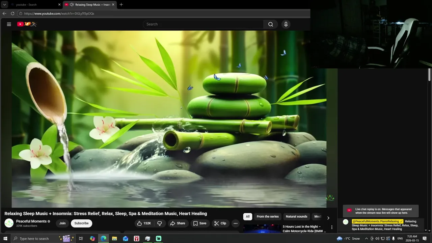Select the Natural sounds chip

tap(296, 217)
